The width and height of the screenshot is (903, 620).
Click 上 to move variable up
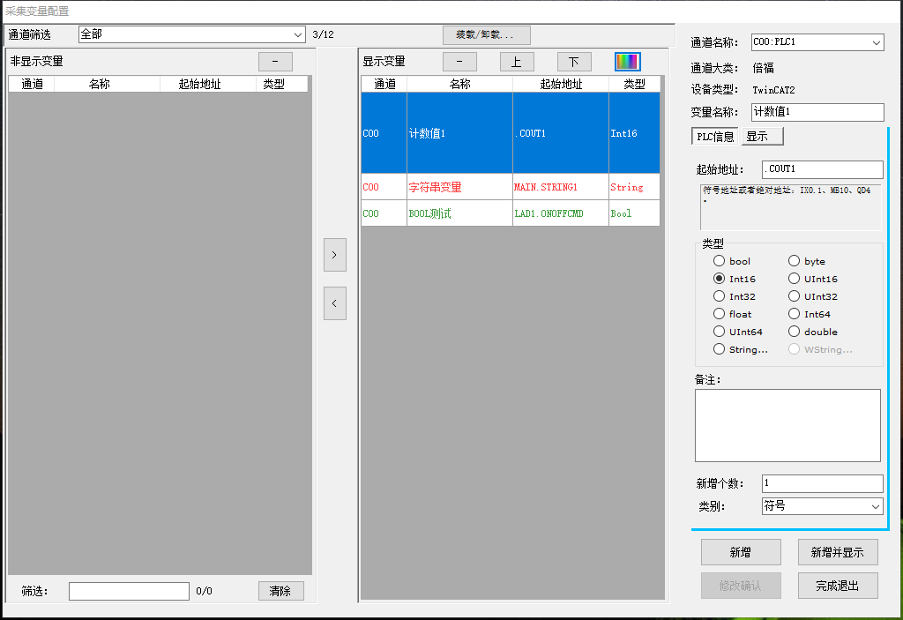coord(517,62)
